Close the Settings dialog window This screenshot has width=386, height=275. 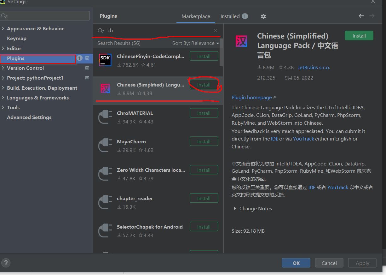[373, 2]
